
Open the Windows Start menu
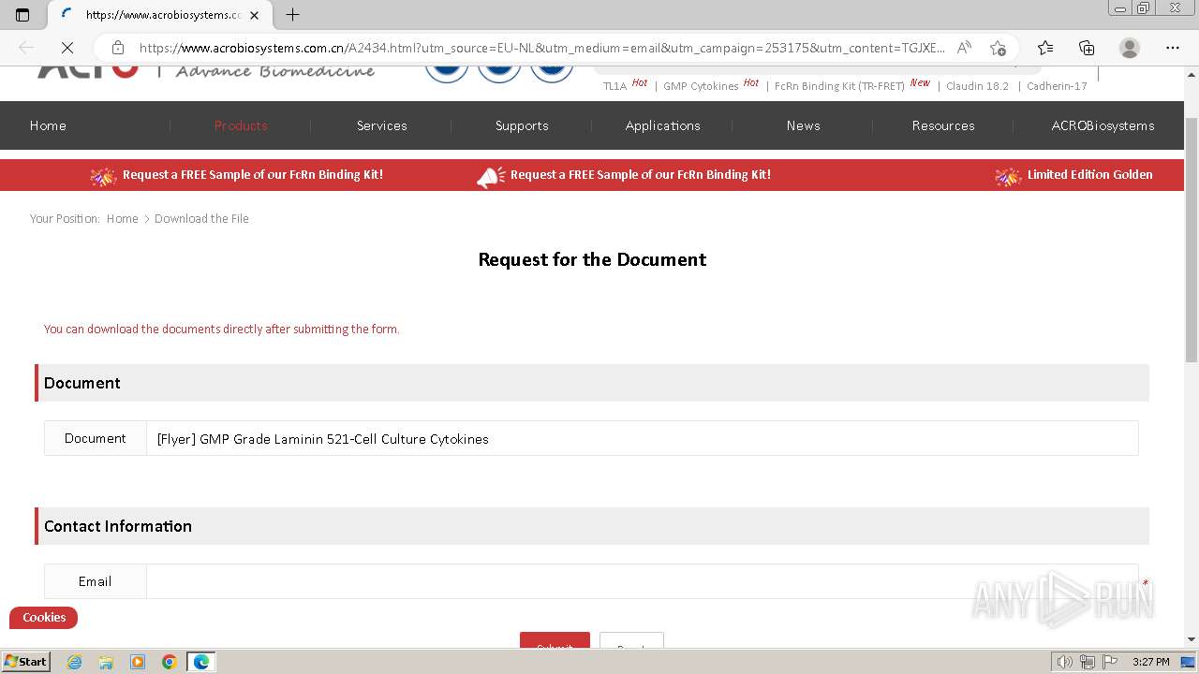tap(25, 662)
